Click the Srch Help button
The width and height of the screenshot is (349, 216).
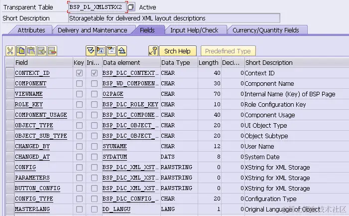pos(177,51)
